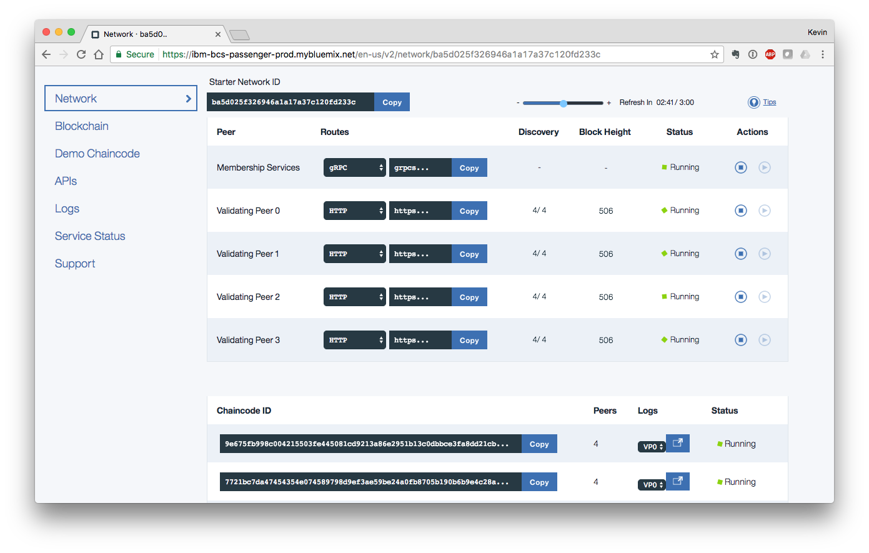869x553 pixels.
Task: Start the Membership Services peer
Action: [765, 167]
